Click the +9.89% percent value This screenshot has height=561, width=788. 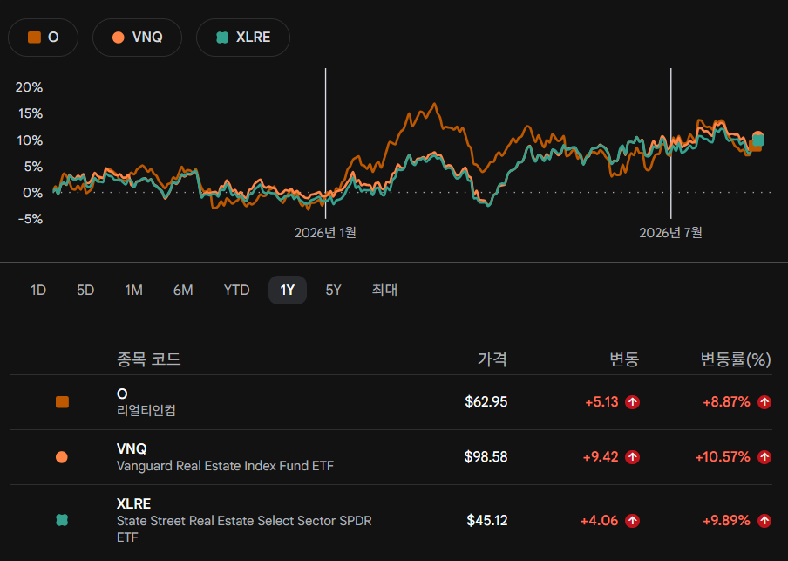point(726,520)
